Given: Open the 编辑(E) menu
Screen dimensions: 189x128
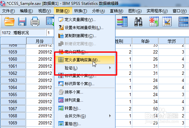Looking at the screenshot, I should 26,11.
